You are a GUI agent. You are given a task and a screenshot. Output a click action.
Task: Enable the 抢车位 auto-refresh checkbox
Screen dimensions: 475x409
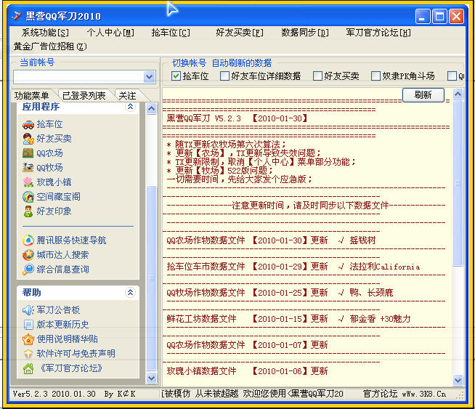pos(176,76)
